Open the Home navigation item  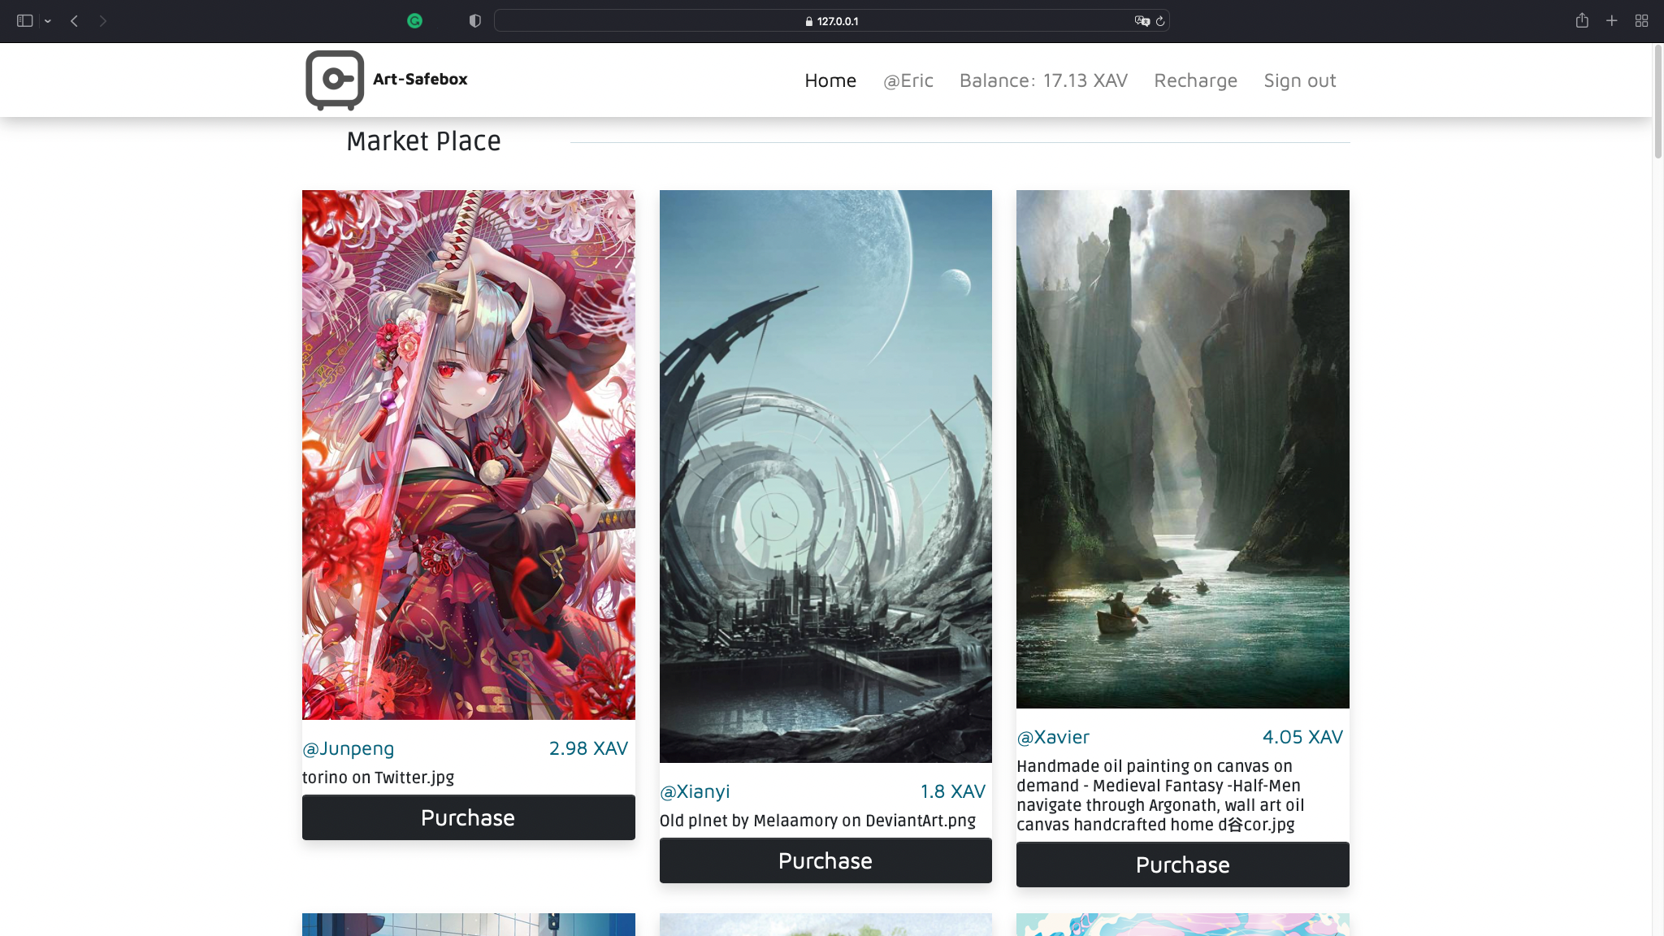point(830,80)
